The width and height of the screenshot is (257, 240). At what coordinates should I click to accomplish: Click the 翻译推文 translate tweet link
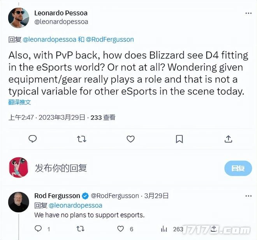click(x=19, y=102)
